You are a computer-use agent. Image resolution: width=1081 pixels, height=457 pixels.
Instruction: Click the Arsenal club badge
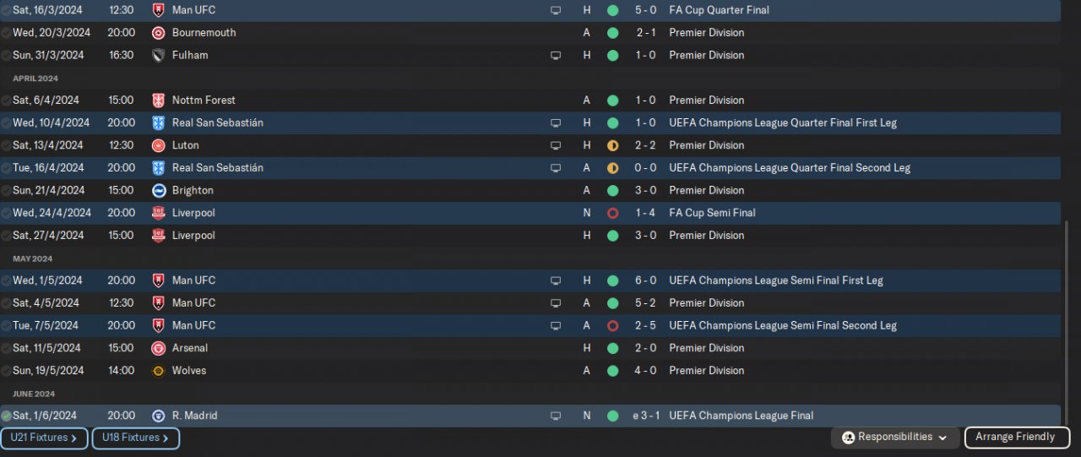point(158,348)
